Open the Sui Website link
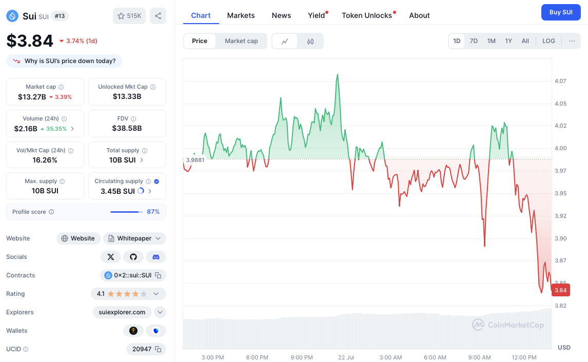The image size is (588, 362). (x=79, y=238)
